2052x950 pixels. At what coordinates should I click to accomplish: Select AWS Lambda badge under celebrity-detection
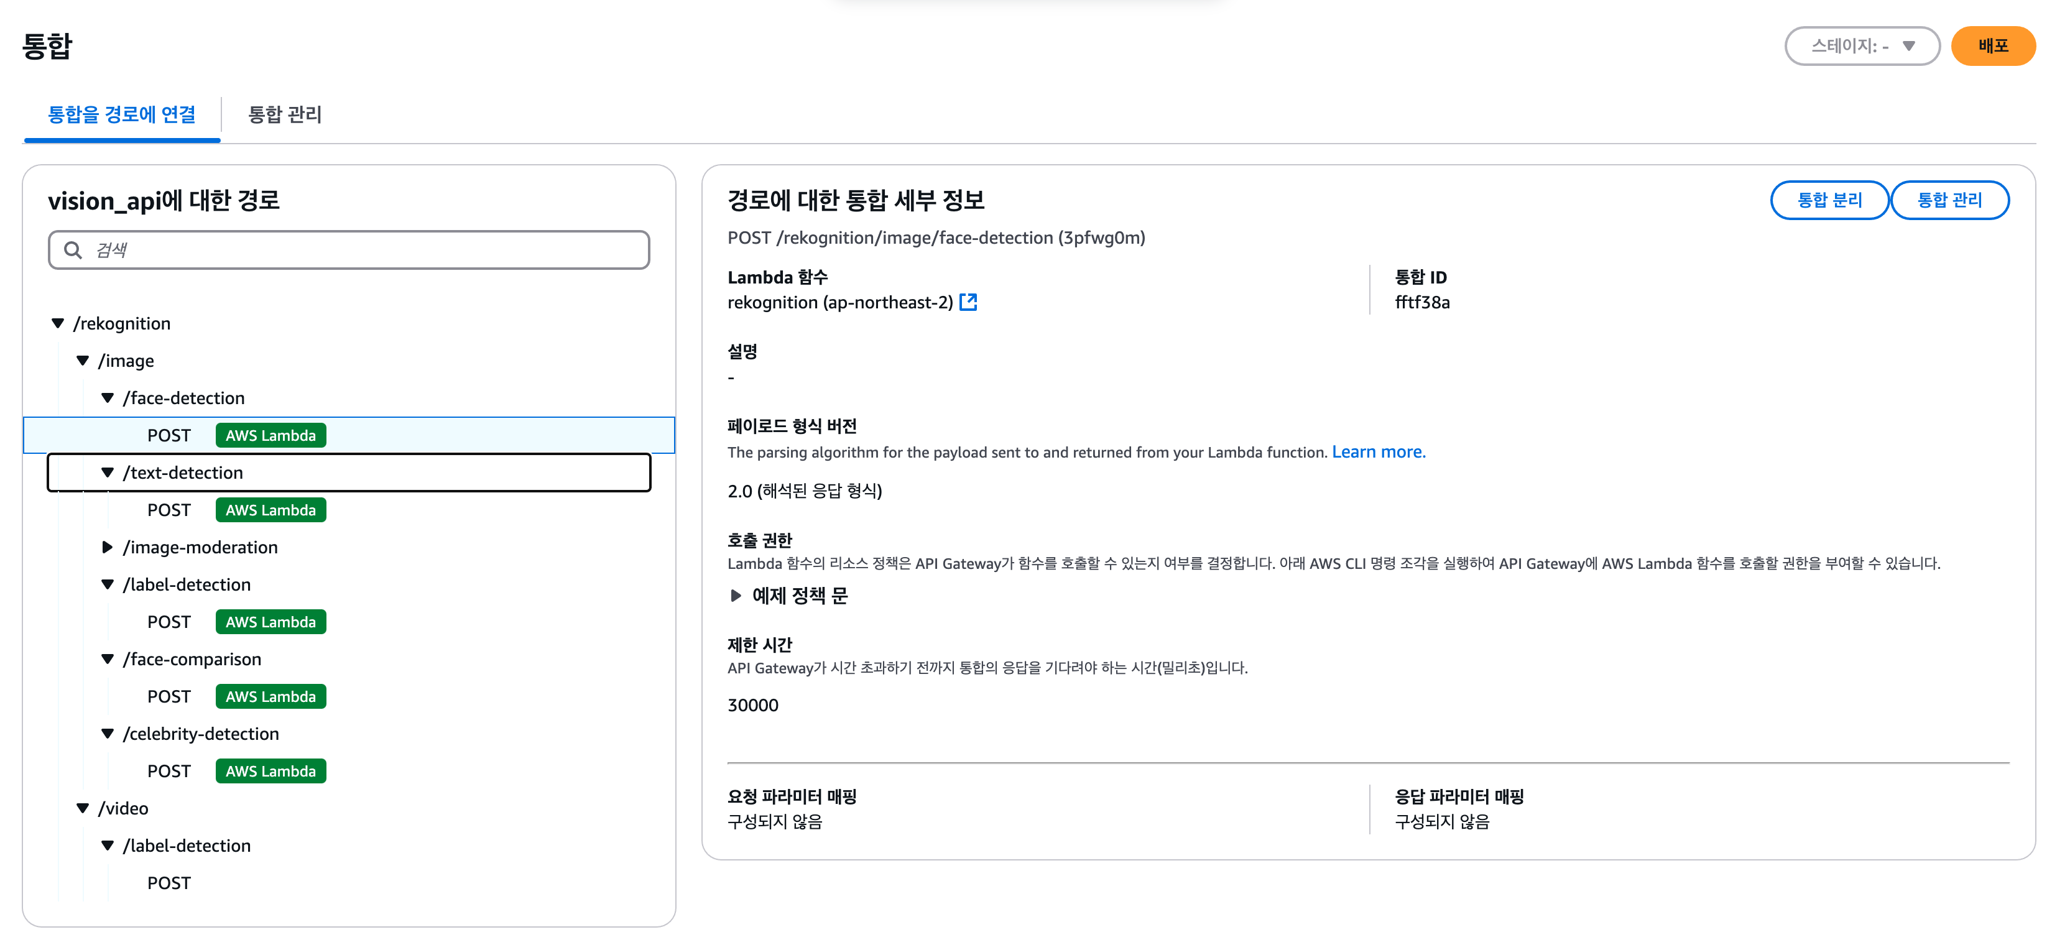(271, 771)
